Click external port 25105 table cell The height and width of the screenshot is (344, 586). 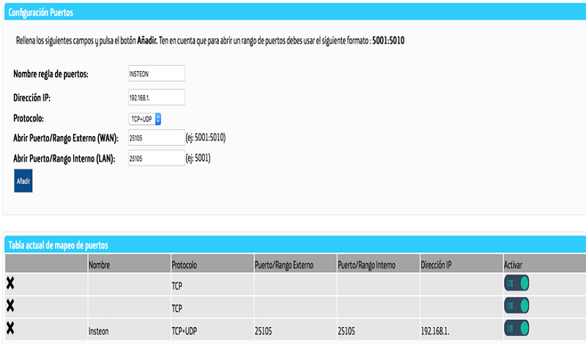point(295,331)
